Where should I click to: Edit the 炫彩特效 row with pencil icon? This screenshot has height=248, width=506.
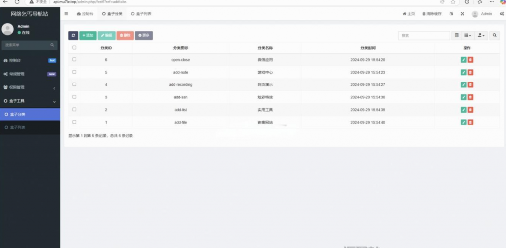(x=464, y=97)
